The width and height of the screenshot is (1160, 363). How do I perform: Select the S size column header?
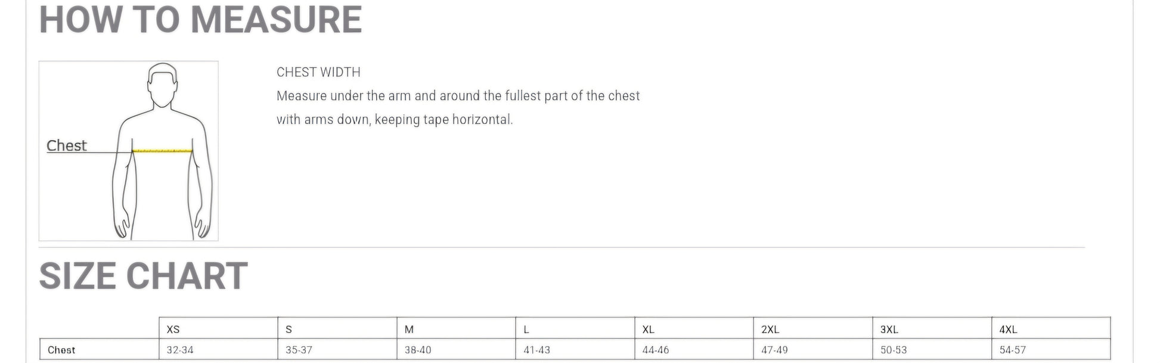(289, 329)
